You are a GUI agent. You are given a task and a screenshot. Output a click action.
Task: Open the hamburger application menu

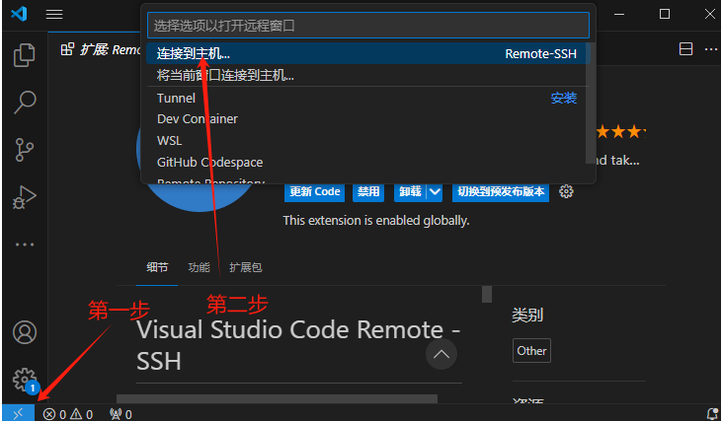point(54,14)
